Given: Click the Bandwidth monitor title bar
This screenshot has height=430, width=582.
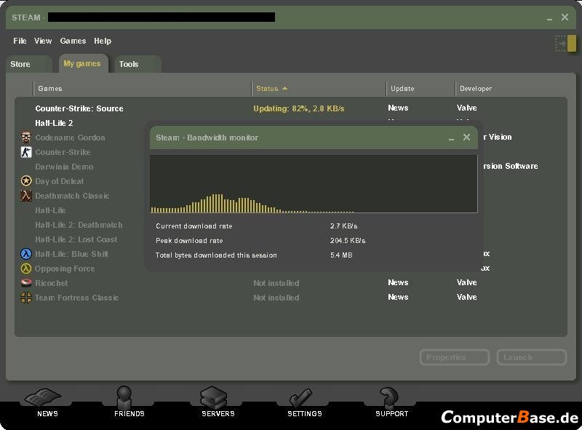Looking at the screenshot, I should click(x=314, y=138).
